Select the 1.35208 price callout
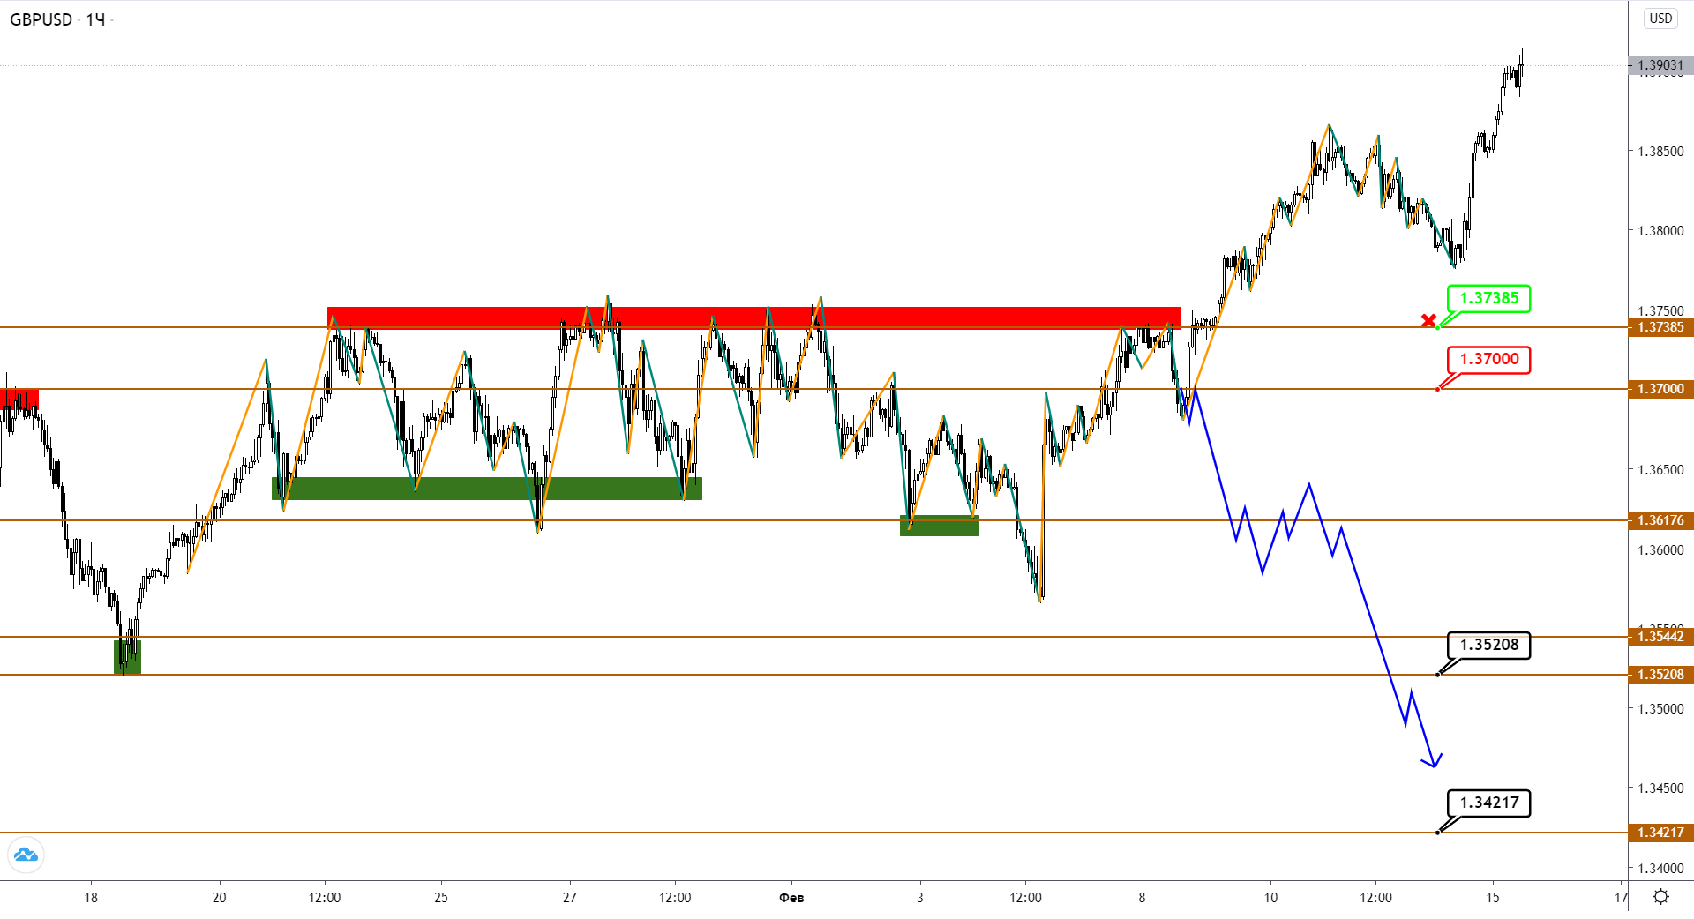The height and width of the screenshot is (919, 1694). coord(1488,645)
